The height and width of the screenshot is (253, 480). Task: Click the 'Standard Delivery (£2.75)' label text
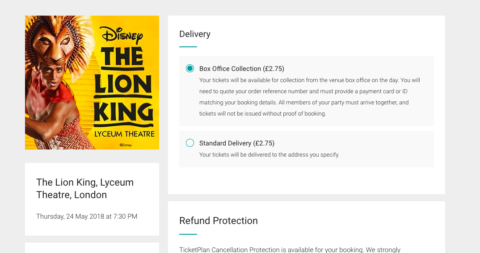pyautogui.click(x=236, y=143)
